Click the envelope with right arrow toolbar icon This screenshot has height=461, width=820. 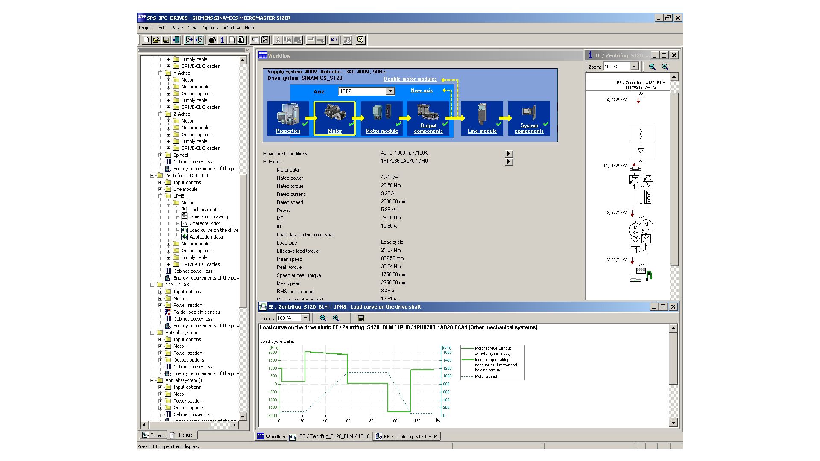(189, 40)
